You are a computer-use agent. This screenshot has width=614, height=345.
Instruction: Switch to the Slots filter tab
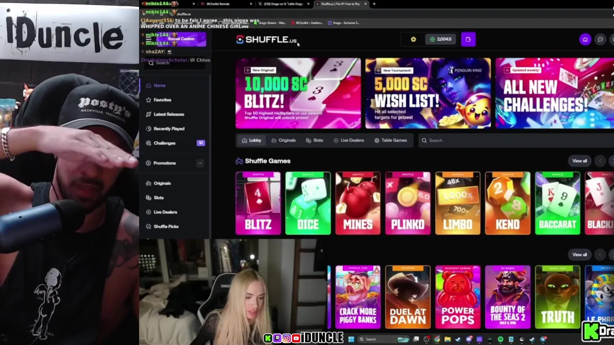pos(315,140)
